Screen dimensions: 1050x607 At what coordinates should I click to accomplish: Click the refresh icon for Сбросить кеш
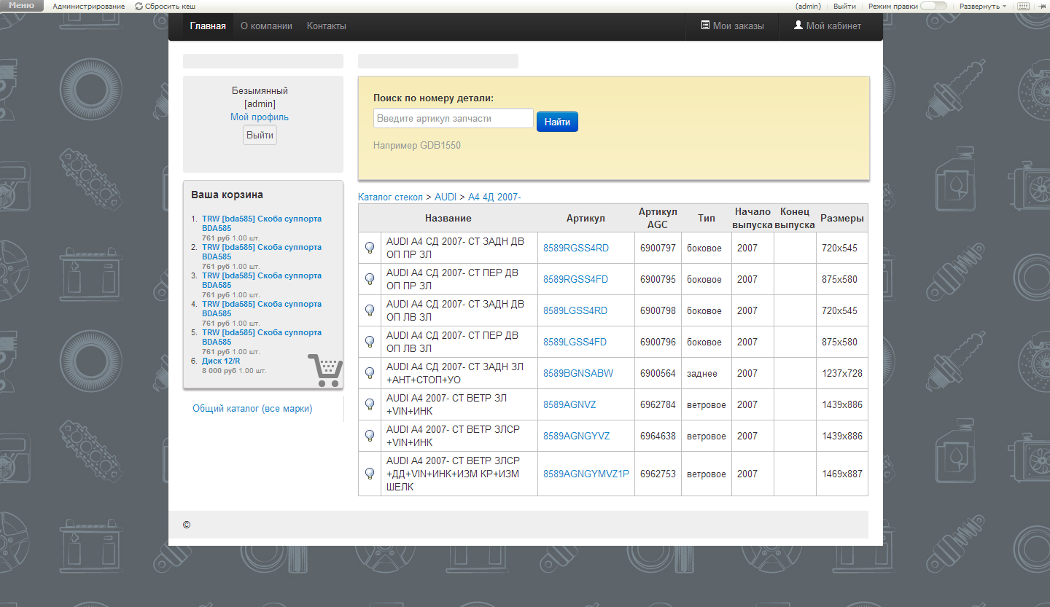click(139, 6)
